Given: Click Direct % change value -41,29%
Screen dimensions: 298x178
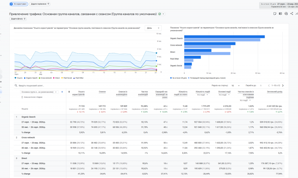Looking at the screenshot, I should pos(81,174).
